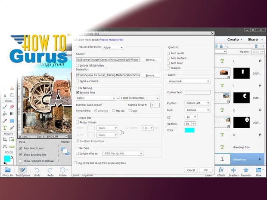This screenshot has height=200, width=267.
Task: Select the Clone Stamp tool
Action: point(12,88)
